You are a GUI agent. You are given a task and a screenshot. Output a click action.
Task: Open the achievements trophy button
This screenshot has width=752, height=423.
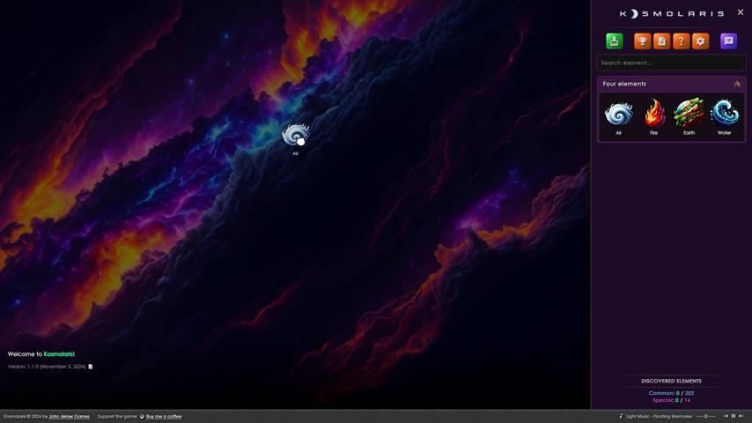pyautogui.click(x=642, y=41)
